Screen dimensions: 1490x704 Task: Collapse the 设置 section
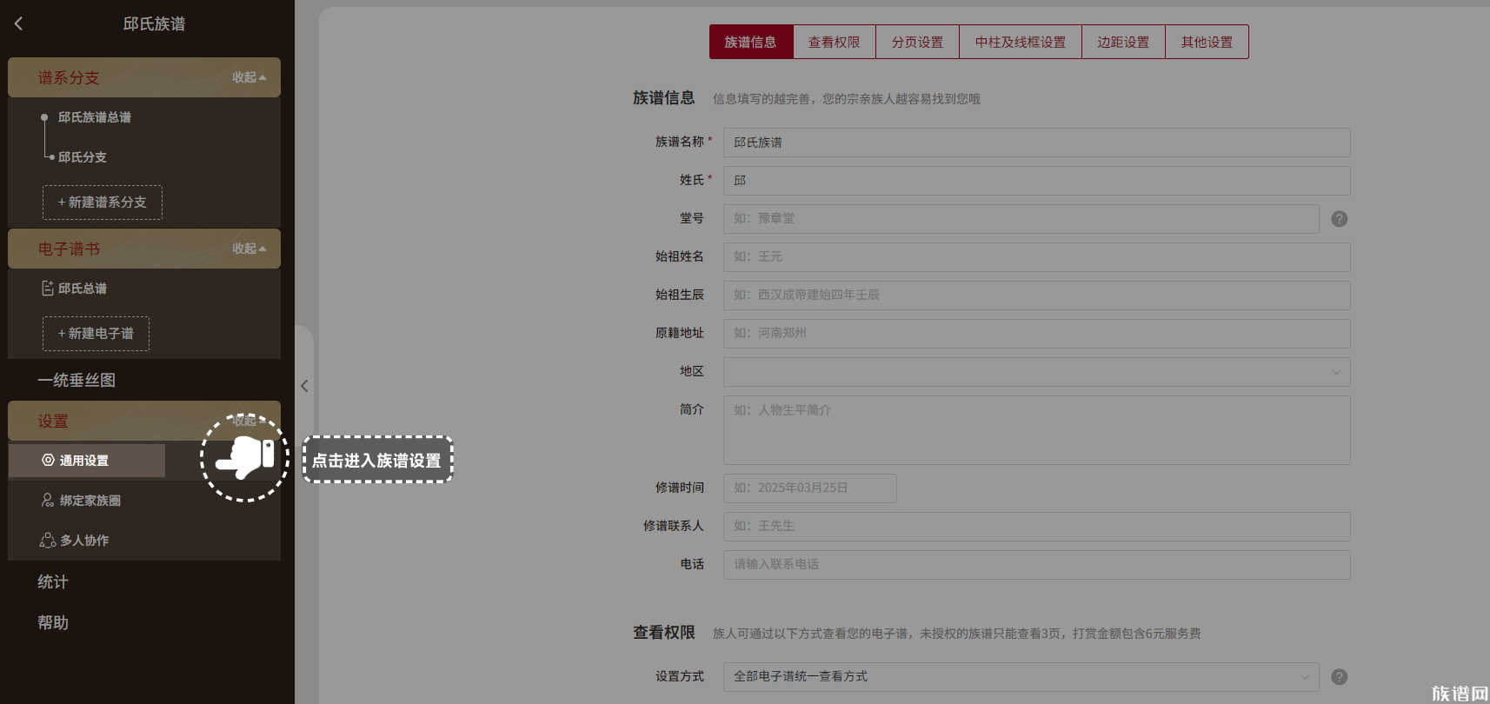[x=249, y=421]
